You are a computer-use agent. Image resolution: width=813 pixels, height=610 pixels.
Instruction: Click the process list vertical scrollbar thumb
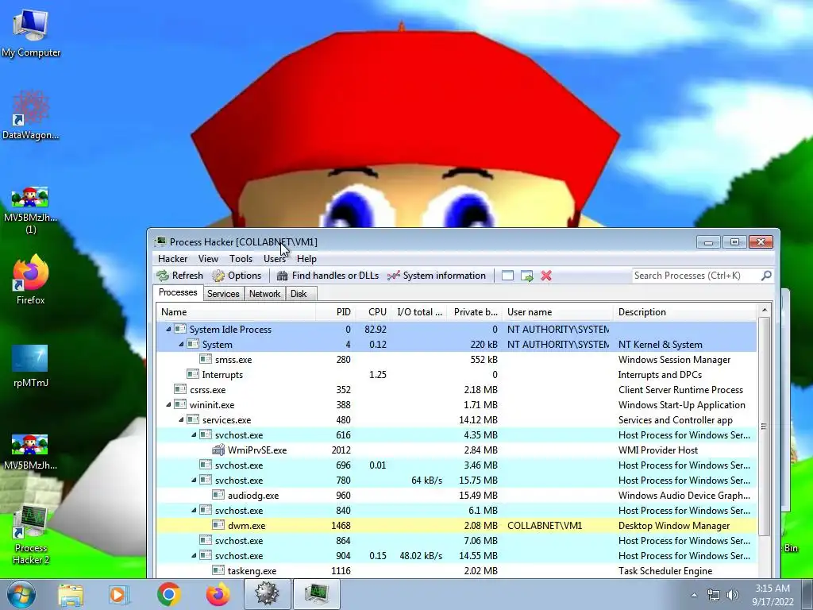(x=764, y=427)
